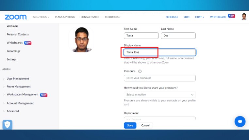The width and height of the screenshot is (249, 140).
Task: Expand the Advanced section
Action: (13, 111)
